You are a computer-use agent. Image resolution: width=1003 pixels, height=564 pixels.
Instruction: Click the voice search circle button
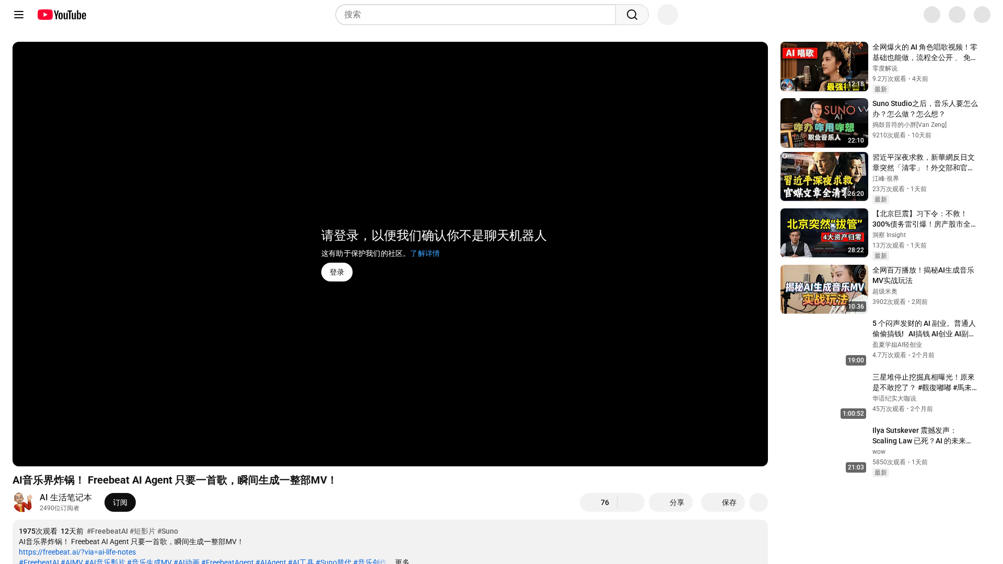(667, 15)
